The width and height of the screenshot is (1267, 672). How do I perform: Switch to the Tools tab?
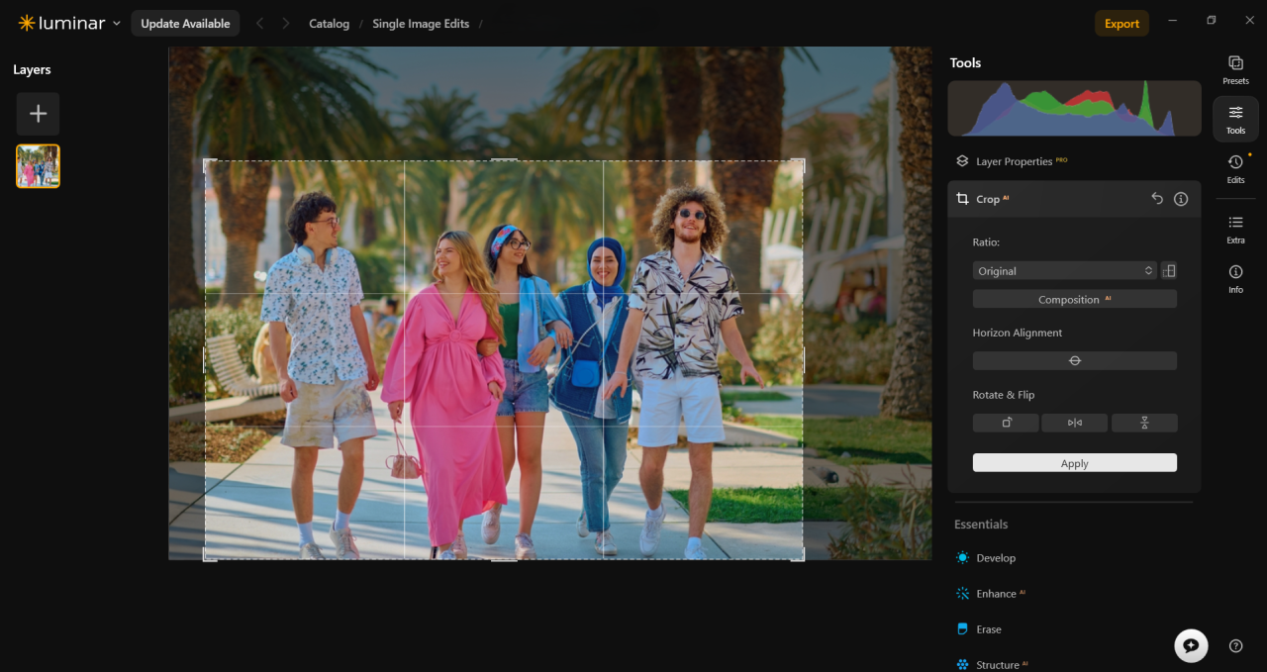coord(1235,119)
